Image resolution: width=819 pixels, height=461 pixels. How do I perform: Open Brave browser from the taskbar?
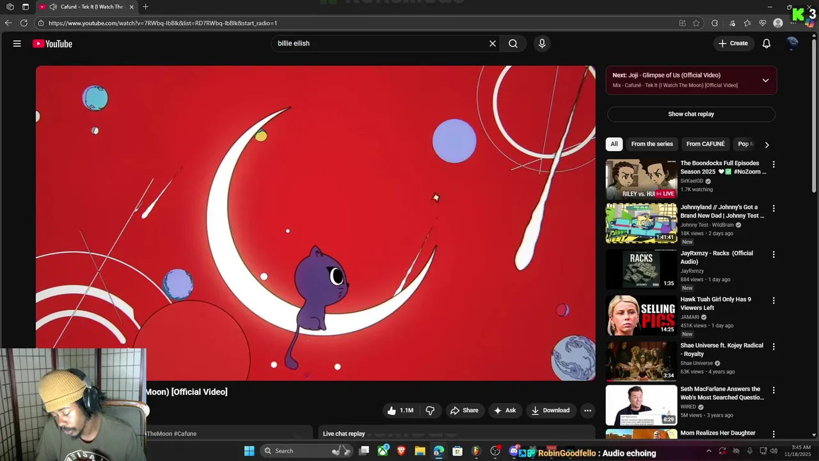[401, 451]
